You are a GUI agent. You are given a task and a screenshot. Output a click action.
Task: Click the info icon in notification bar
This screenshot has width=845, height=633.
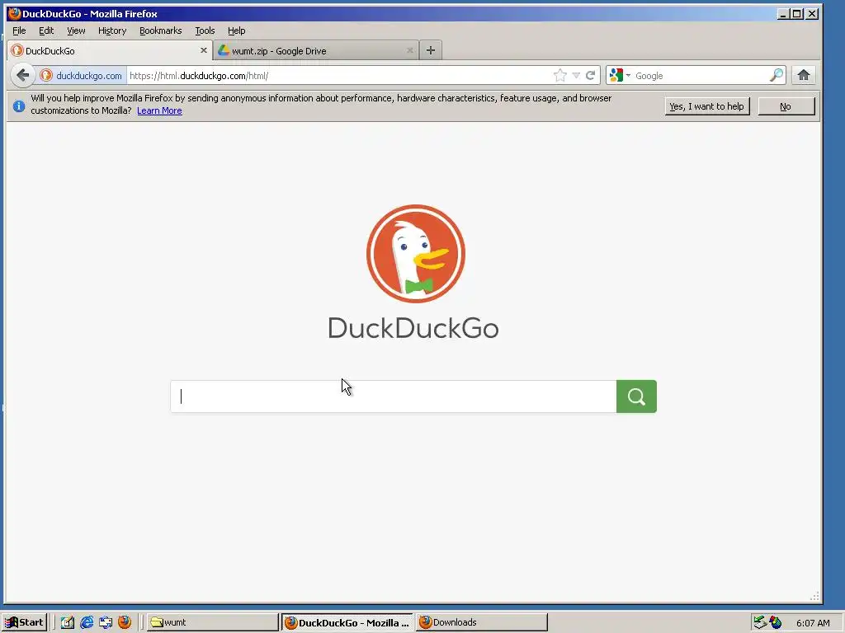19,106
